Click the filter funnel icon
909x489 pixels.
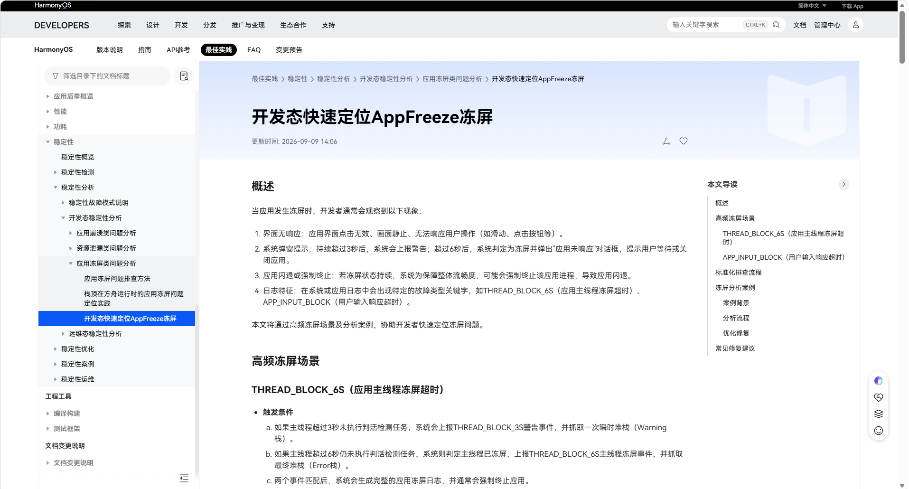tap(56, 76)
